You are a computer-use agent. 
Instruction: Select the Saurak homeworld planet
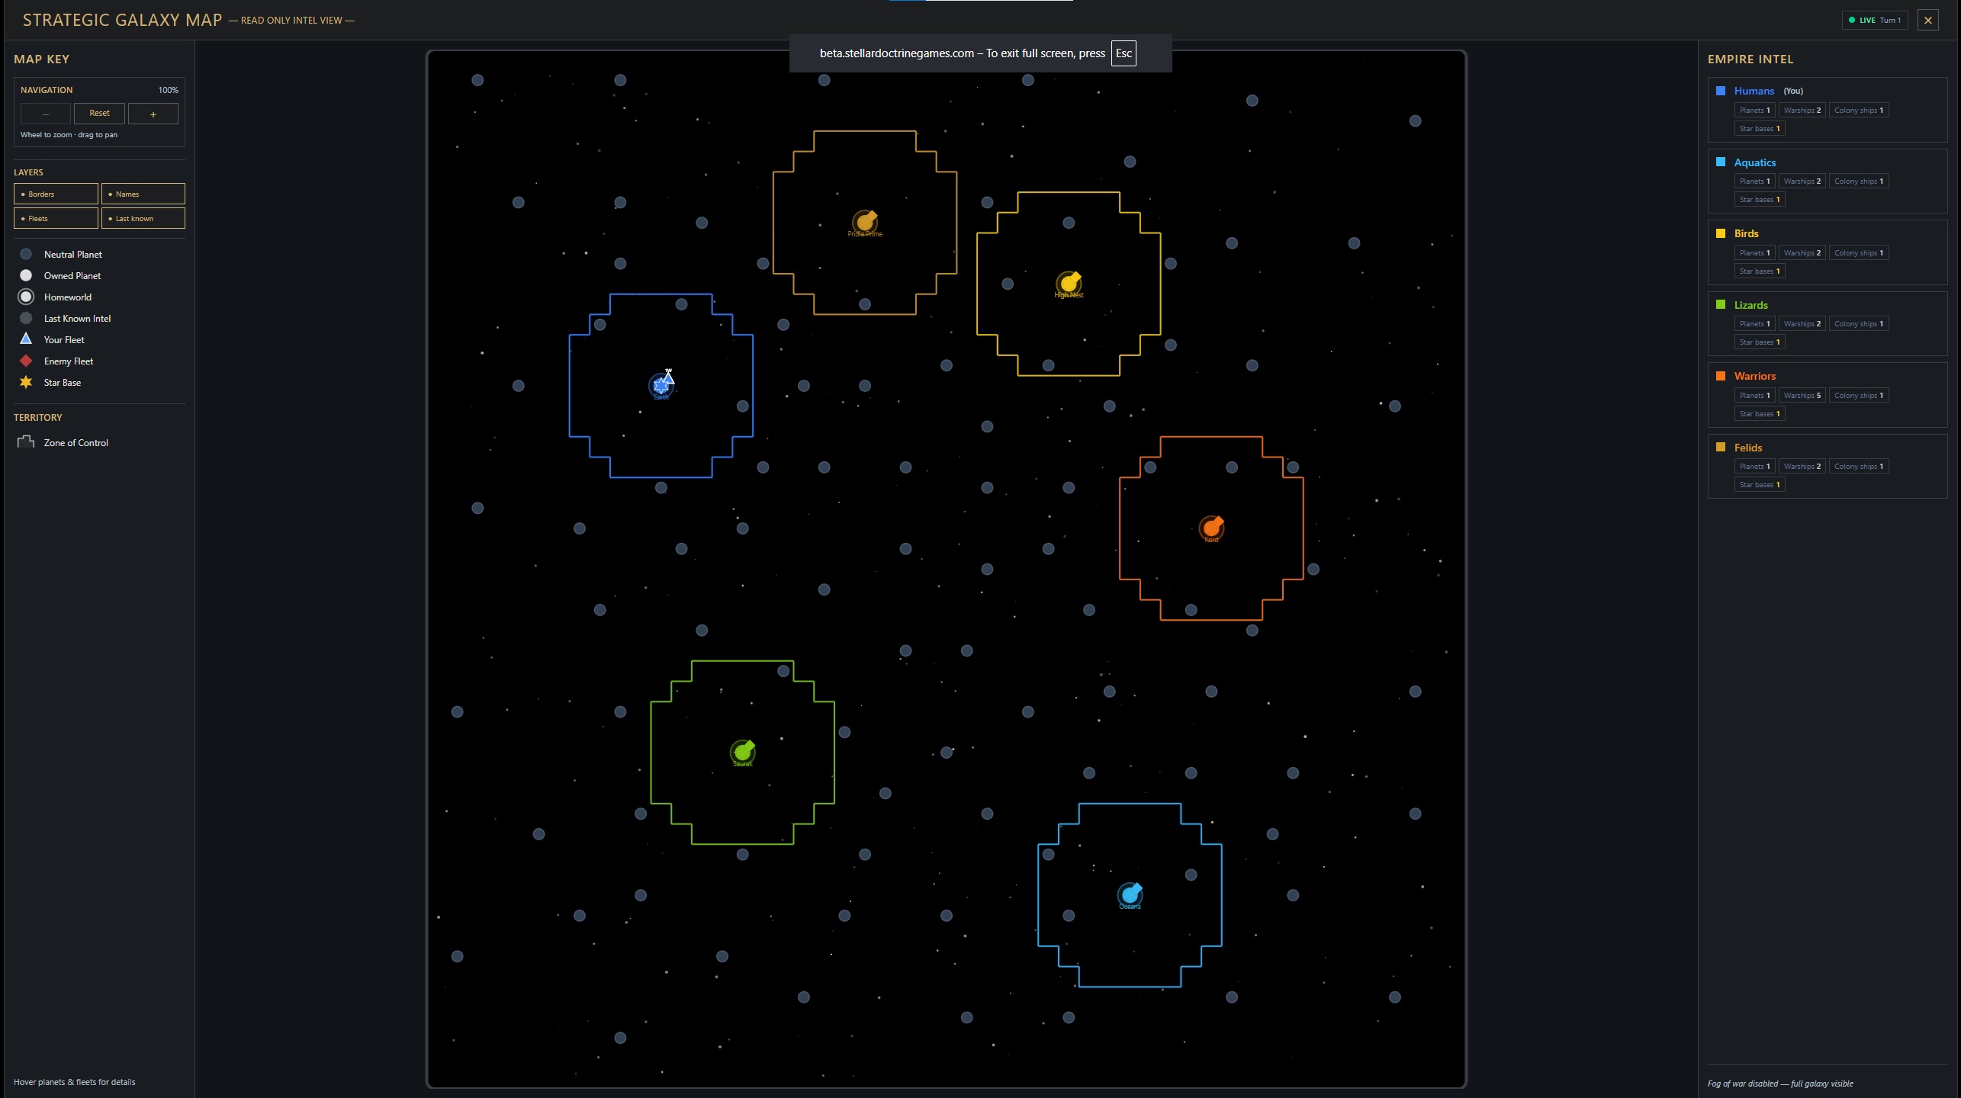tap(742, 752)
